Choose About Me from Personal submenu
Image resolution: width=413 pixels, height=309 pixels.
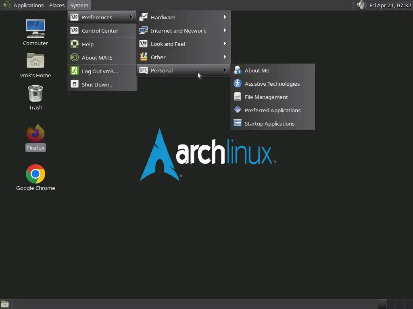point(273,70)
